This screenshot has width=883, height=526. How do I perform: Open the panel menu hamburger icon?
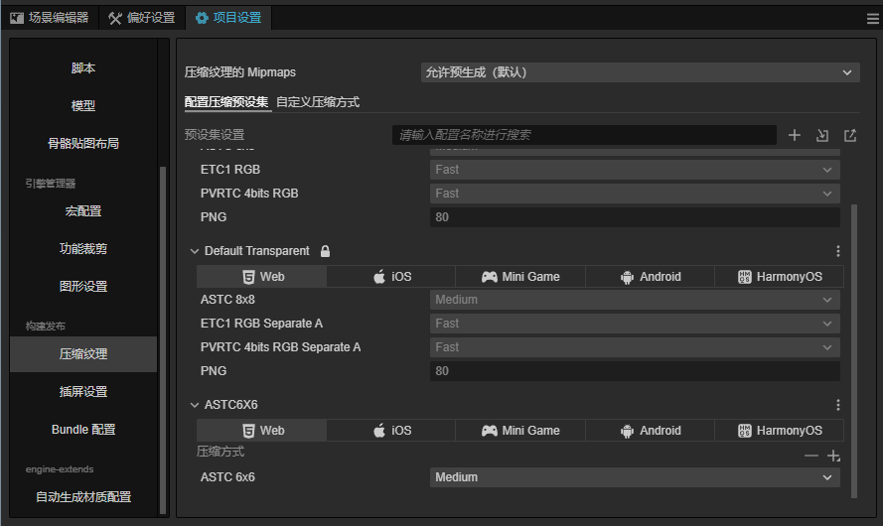tap(872, 18)
